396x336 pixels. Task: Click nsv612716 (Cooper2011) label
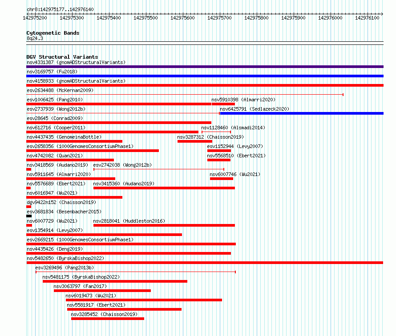pos(56,128)
